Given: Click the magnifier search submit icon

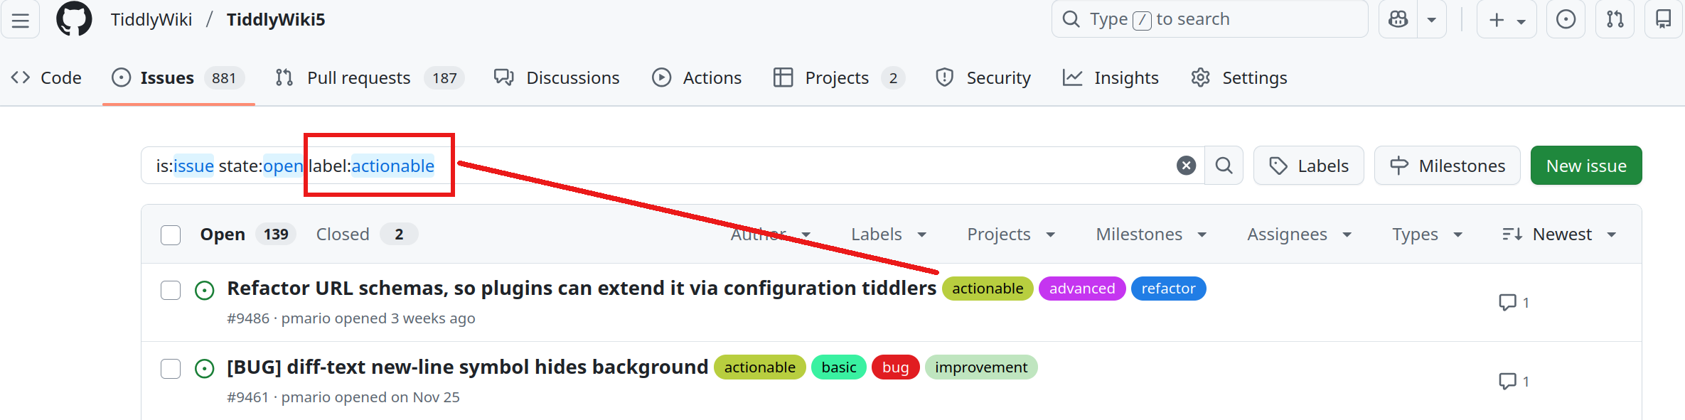Looking at the screenshot, I should (x=1224, y=166).
